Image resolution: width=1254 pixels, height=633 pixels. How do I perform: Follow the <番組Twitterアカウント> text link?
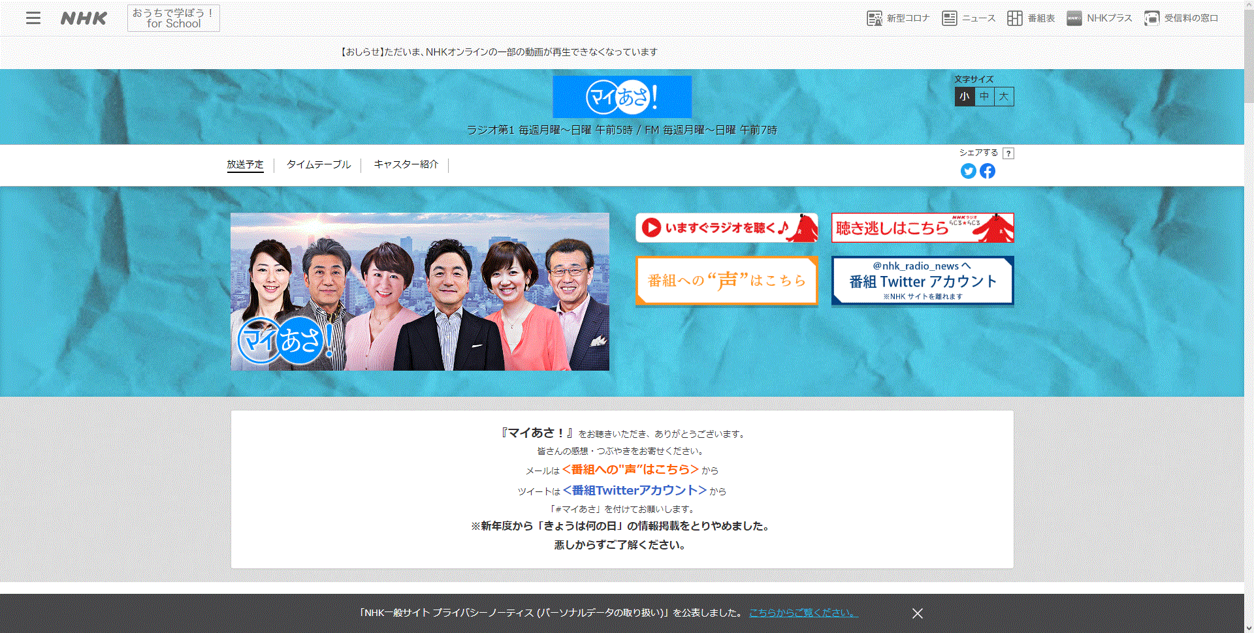635,490
